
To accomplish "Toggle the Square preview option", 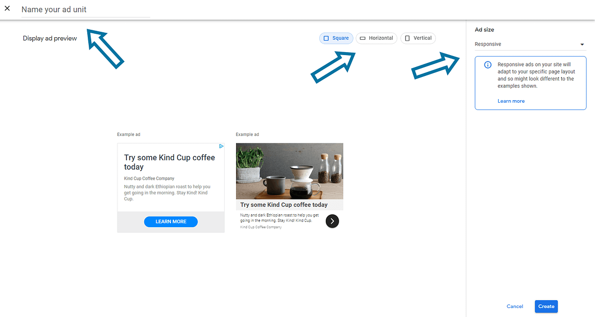I will (x=336, y=38).
